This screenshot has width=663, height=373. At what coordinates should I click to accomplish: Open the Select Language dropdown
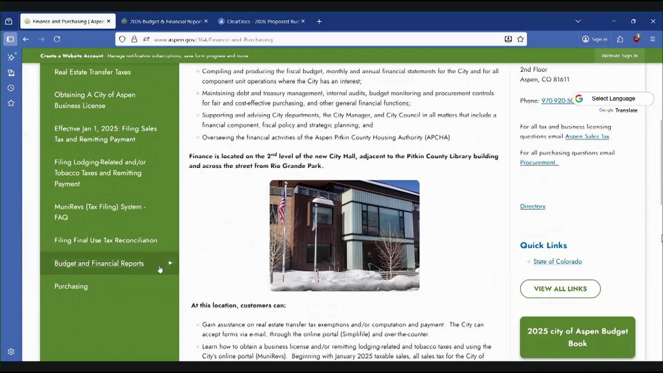[614, 98]
